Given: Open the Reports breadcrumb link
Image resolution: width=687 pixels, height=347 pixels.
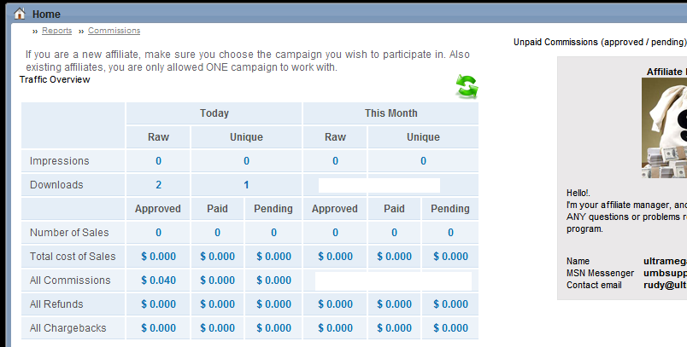Looking at the screenshot, I should [57, 31].
